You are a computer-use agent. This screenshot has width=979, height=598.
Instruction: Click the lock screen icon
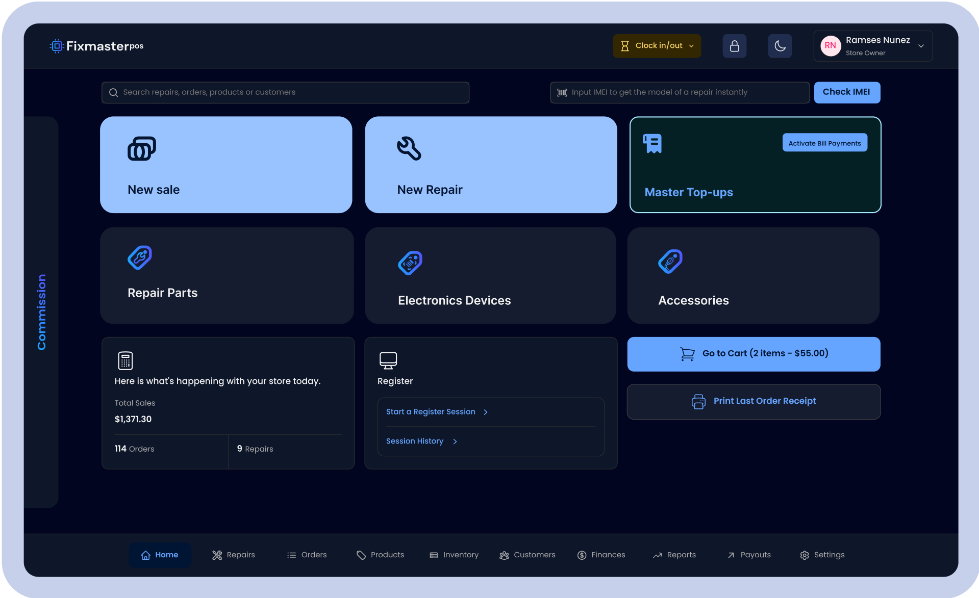[x=734, y=46]
